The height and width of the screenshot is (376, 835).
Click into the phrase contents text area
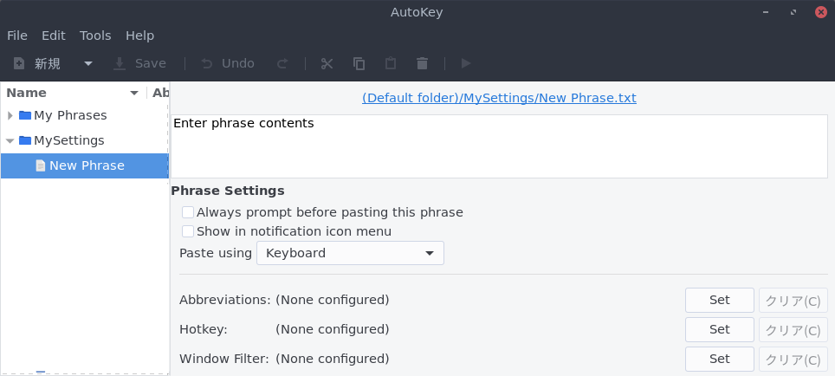499,146
